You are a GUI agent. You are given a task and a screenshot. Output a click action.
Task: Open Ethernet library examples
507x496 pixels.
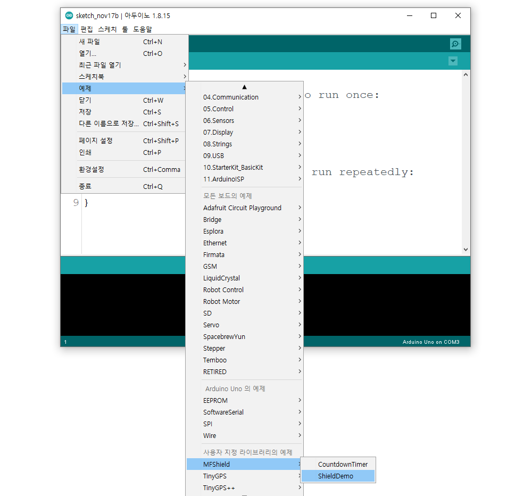click(244, 243)
